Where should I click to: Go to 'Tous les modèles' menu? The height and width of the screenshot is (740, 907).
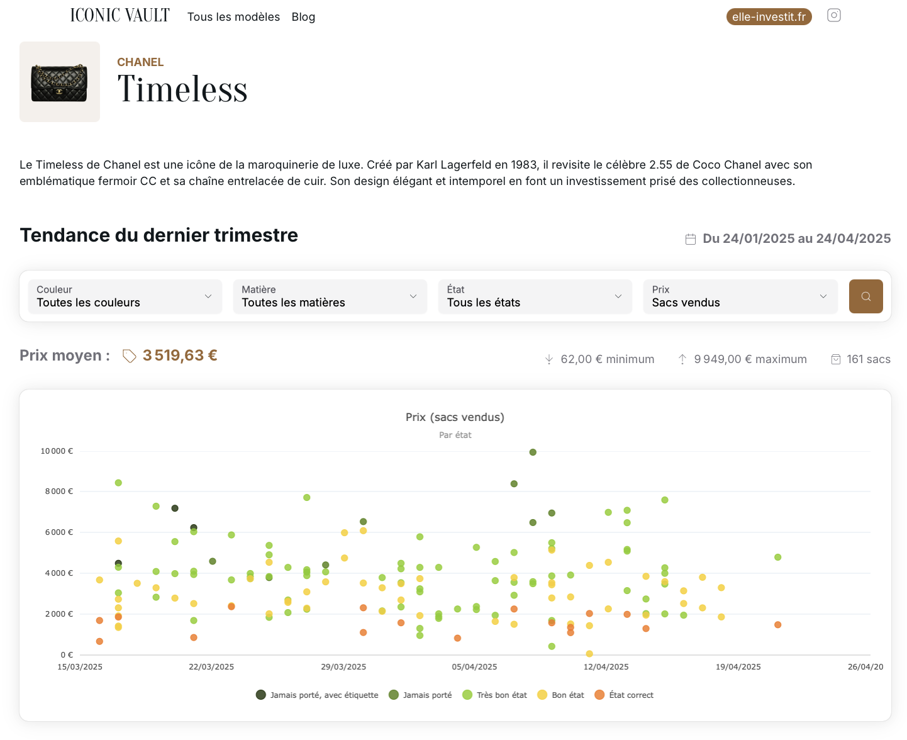[233, 17]
